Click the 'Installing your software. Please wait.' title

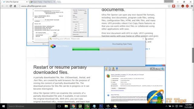click(66, 39)
